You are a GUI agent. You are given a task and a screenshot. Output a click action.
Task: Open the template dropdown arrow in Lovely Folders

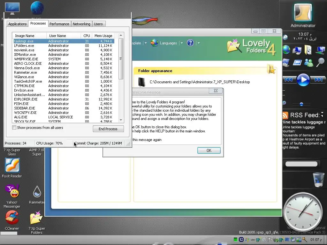[146, 43]
